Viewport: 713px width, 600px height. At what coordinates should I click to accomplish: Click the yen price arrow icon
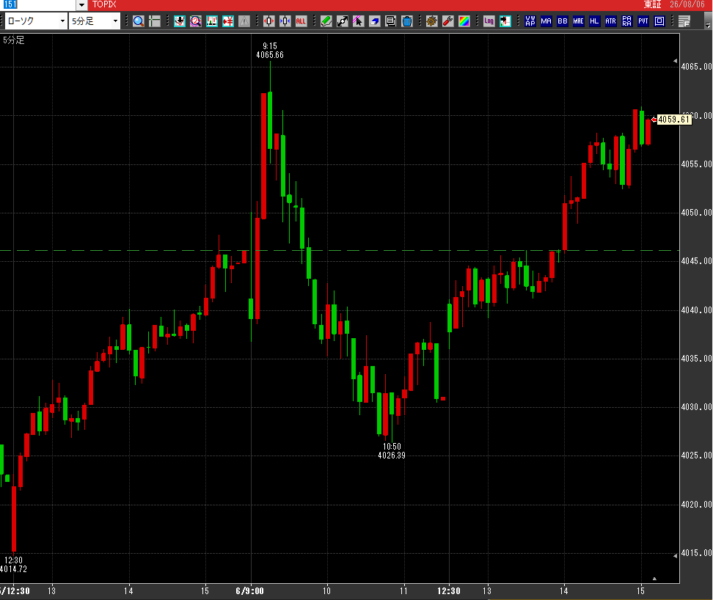point(228,21)
